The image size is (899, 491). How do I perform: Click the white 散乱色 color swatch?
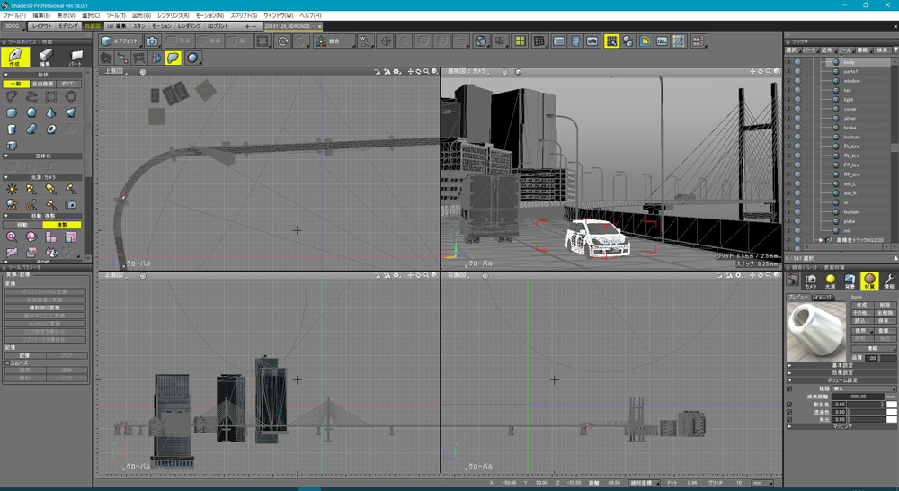891,405
